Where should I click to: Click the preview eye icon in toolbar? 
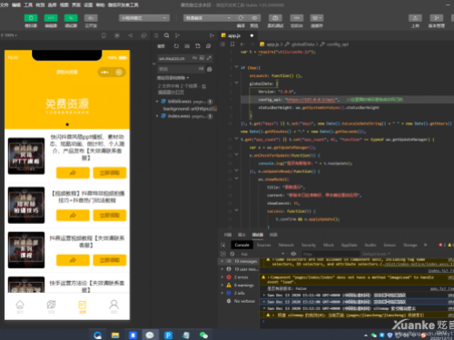(x=254, y=18)
